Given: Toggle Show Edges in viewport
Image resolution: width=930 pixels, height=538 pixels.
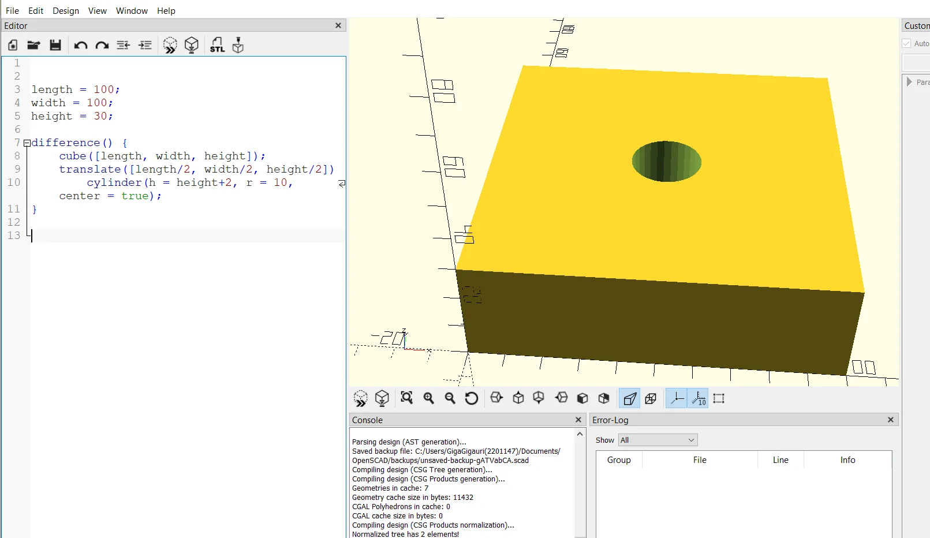Looking at the screenshot, I should 719,398.
